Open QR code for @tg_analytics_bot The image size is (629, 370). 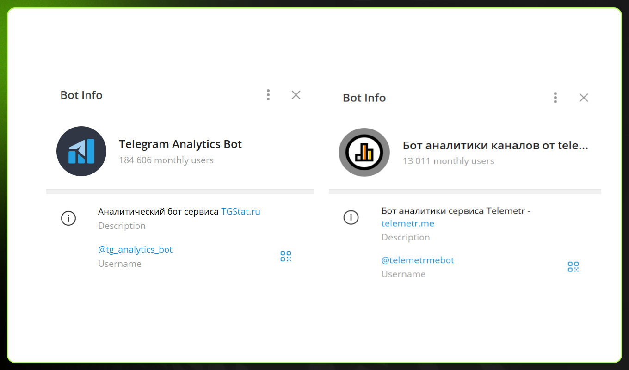[285, 256]
